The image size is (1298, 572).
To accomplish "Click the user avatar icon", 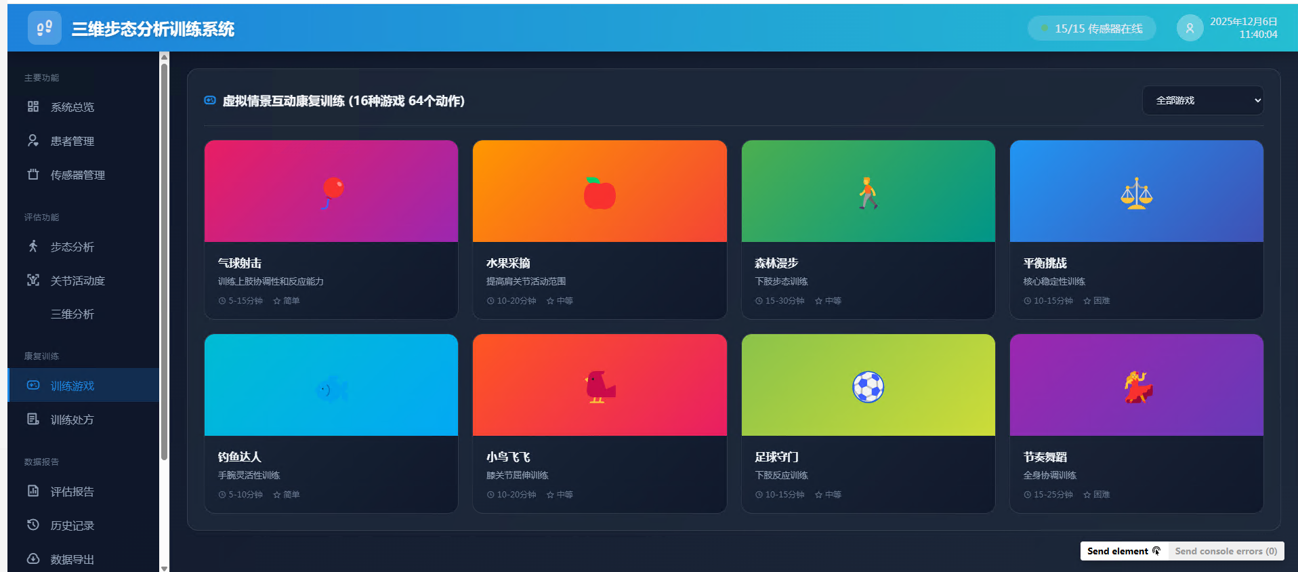I will tap(1189, 28).
